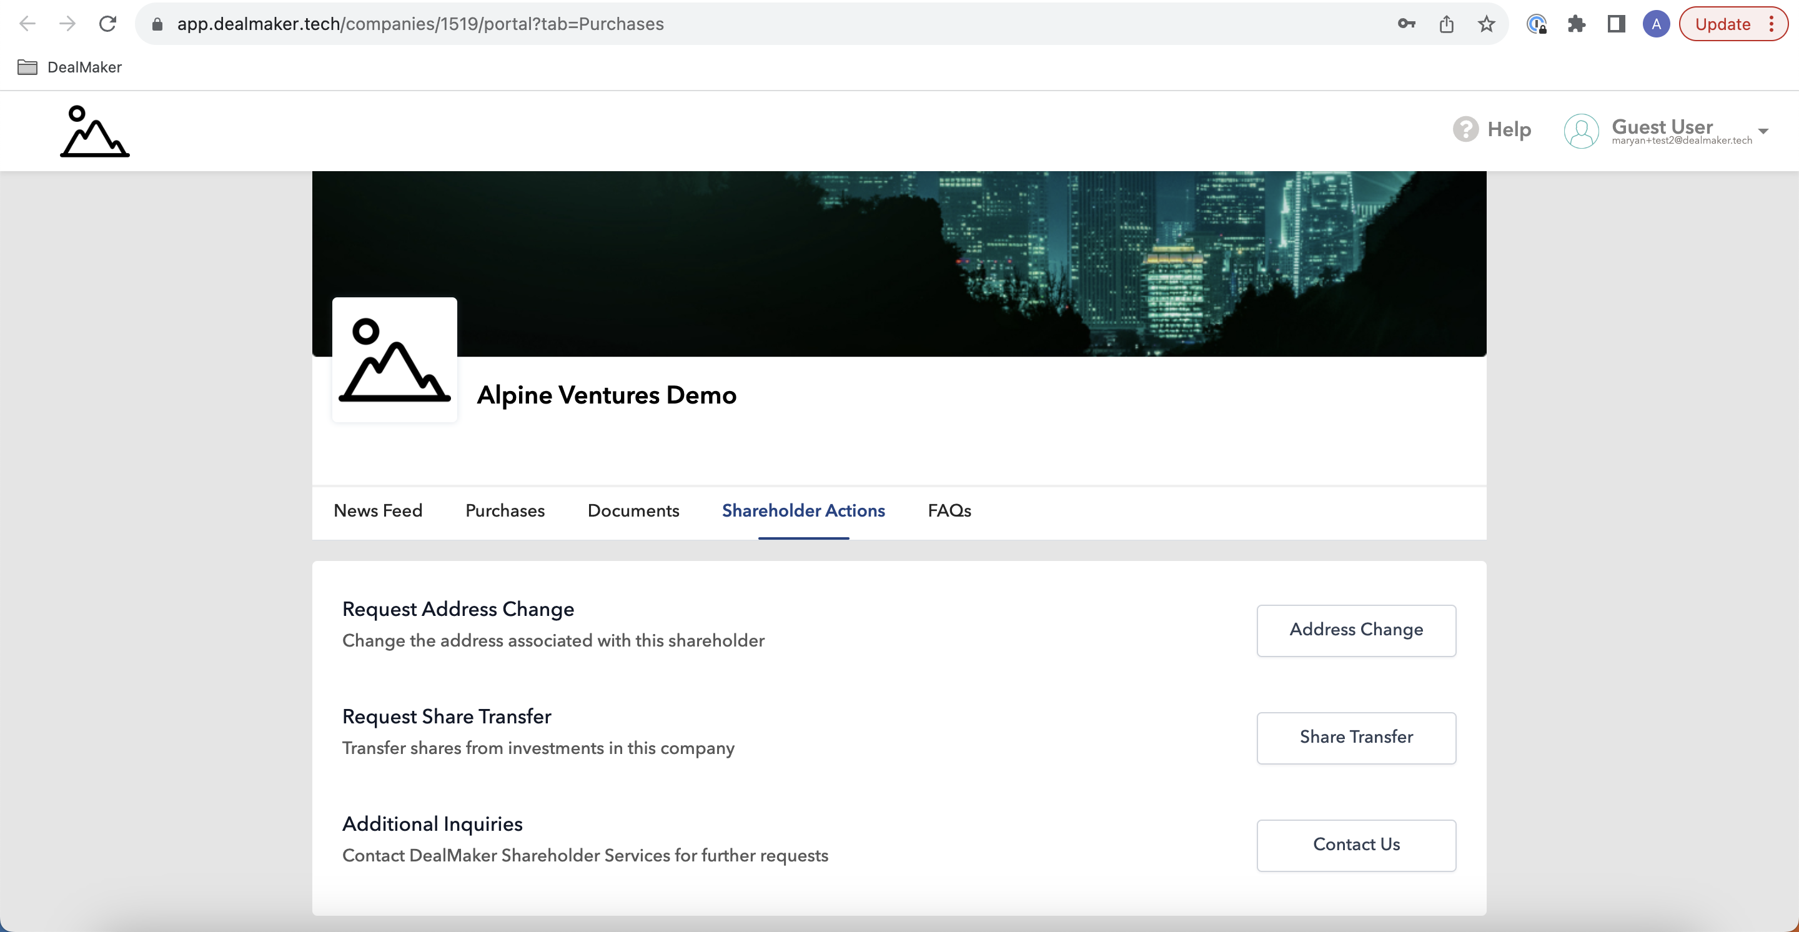1799x932 pixels.
Task: Click the browser forward arrow
Action: click(67, 24)
